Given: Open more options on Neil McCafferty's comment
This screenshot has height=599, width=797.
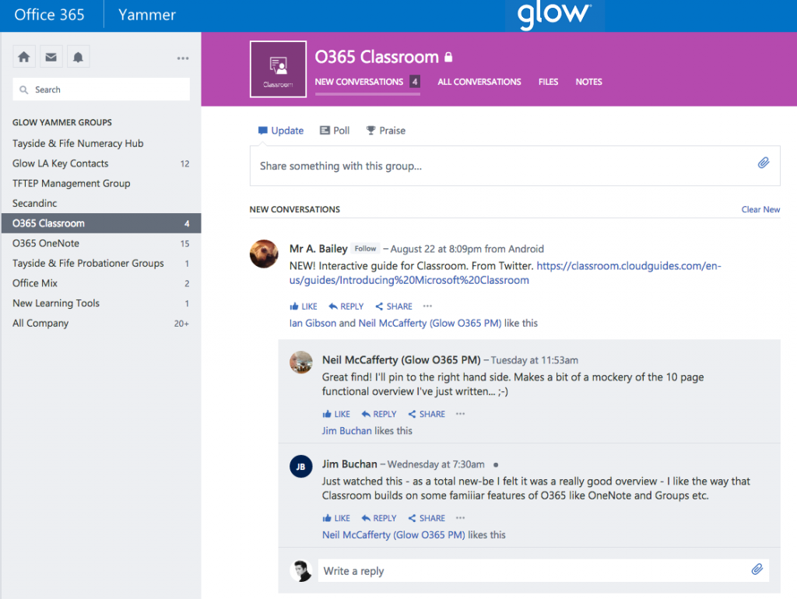Looking at the screenshot, I should tap(461, 414).
